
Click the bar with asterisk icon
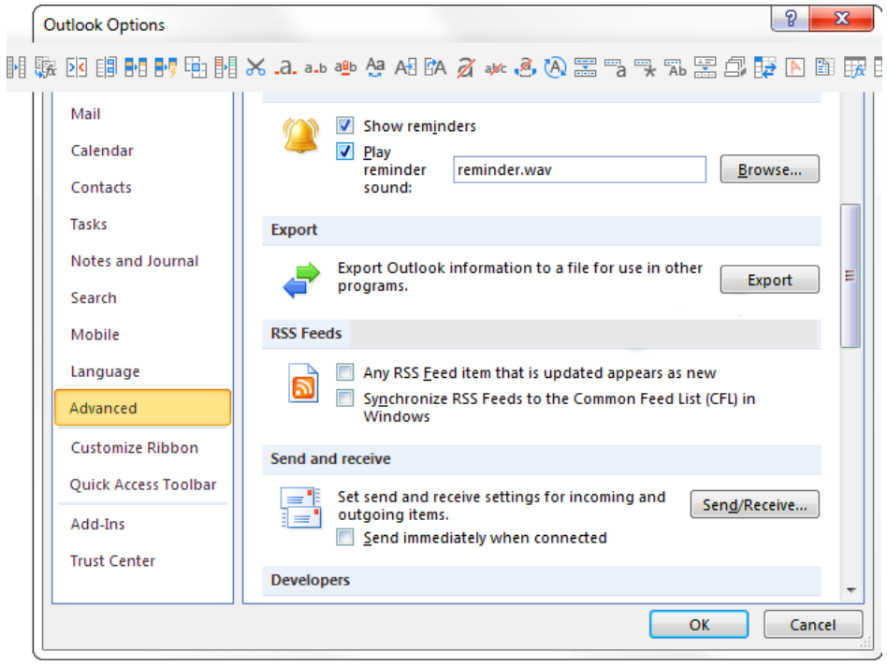point(645,67)
